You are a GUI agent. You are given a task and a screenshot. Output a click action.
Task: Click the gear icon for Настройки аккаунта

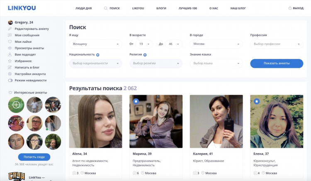pos(10,74)
